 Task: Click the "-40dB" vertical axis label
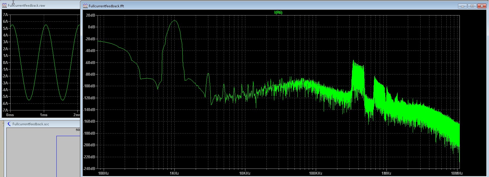click(x=90, y=51)
